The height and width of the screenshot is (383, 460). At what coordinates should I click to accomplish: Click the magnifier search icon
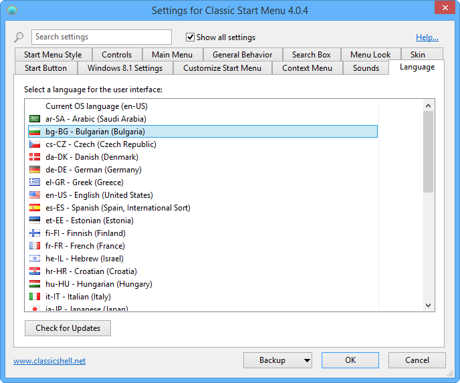[x=19, y=37]
